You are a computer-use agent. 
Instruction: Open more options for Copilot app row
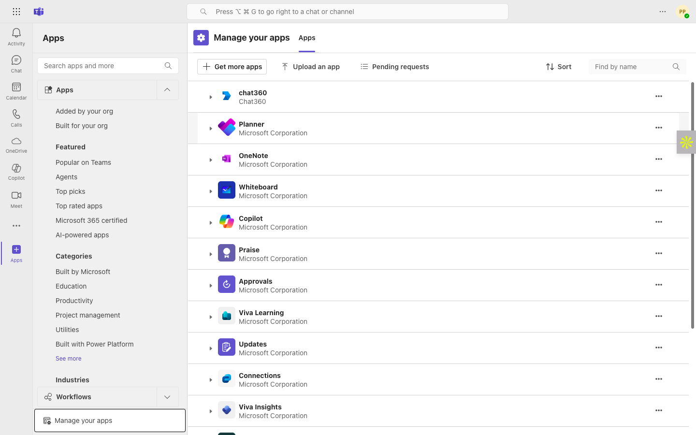coord(659,222)
